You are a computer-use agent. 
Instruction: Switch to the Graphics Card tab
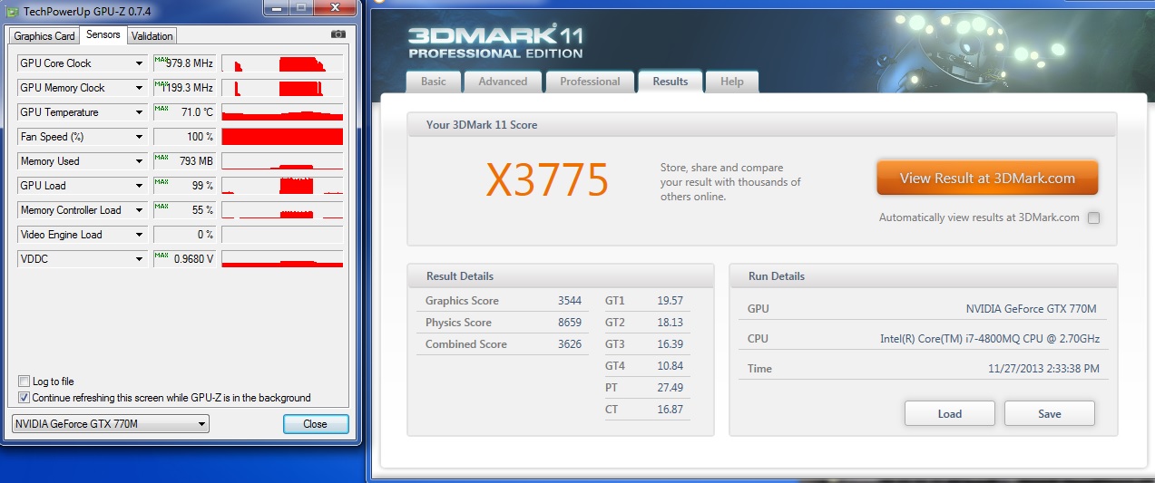pyautogui.click(x=44, y=36)
